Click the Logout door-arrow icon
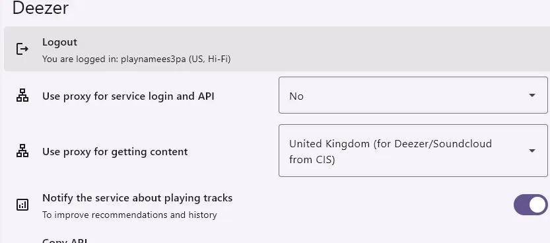 [22, 49]
